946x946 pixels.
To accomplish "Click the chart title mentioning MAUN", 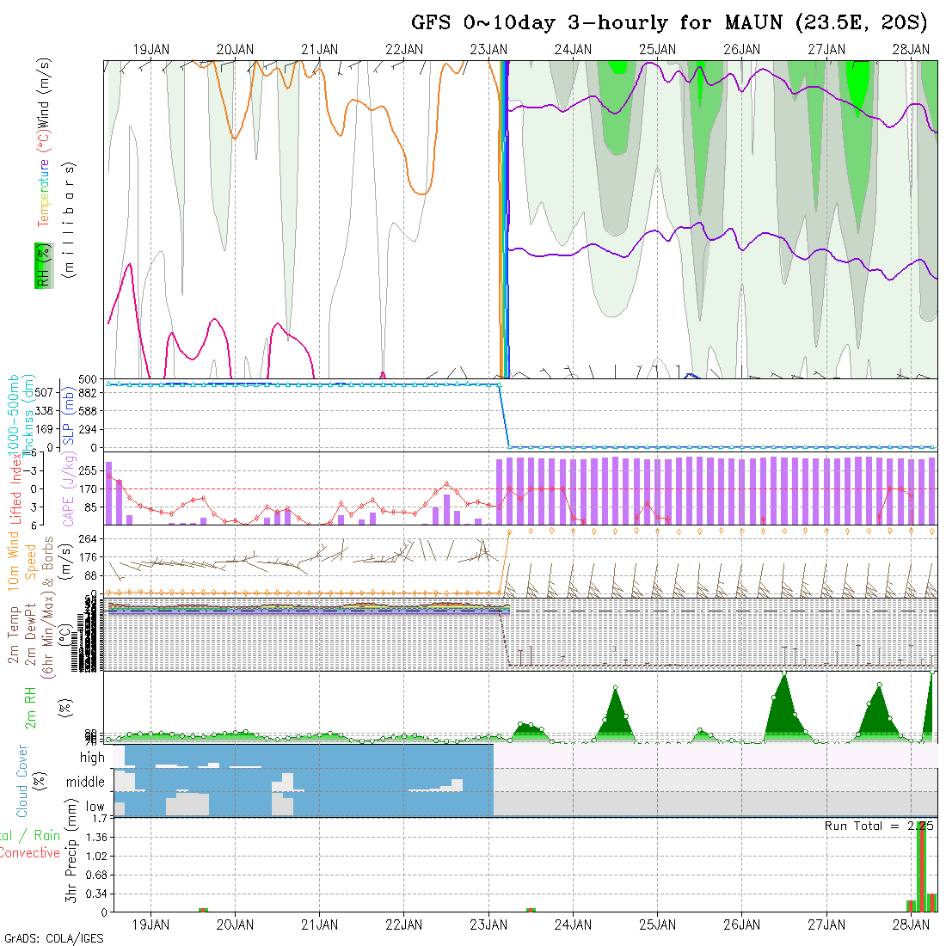I will pyautogui.click(x=669, y=22).
